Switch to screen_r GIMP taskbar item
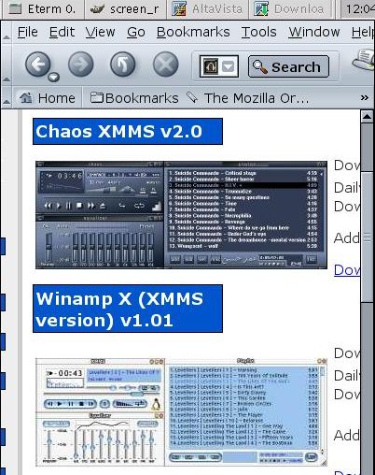The image size is (375, 475). [125, 8]
